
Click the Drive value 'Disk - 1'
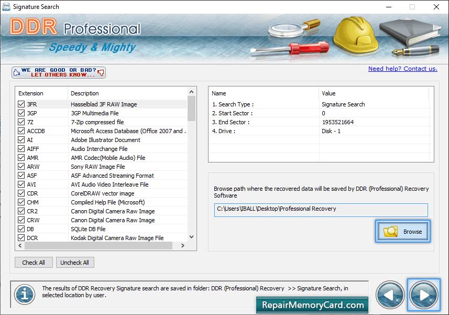click(x=331, y=131)
